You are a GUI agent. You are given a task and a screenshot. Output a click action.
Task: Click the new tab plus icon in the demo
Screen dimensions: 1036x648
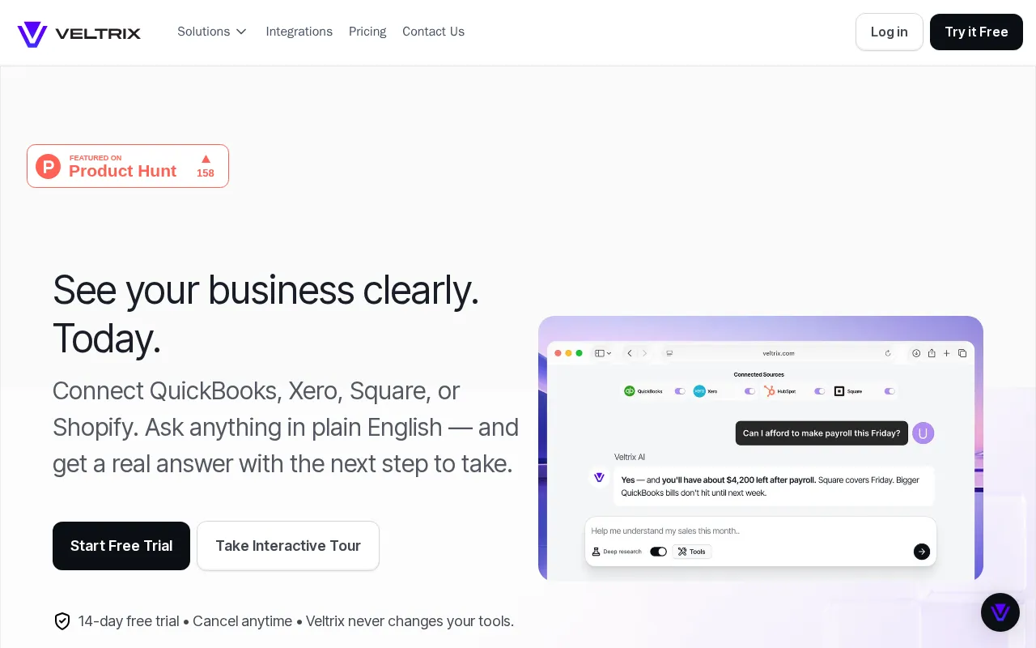pos(946,353)
